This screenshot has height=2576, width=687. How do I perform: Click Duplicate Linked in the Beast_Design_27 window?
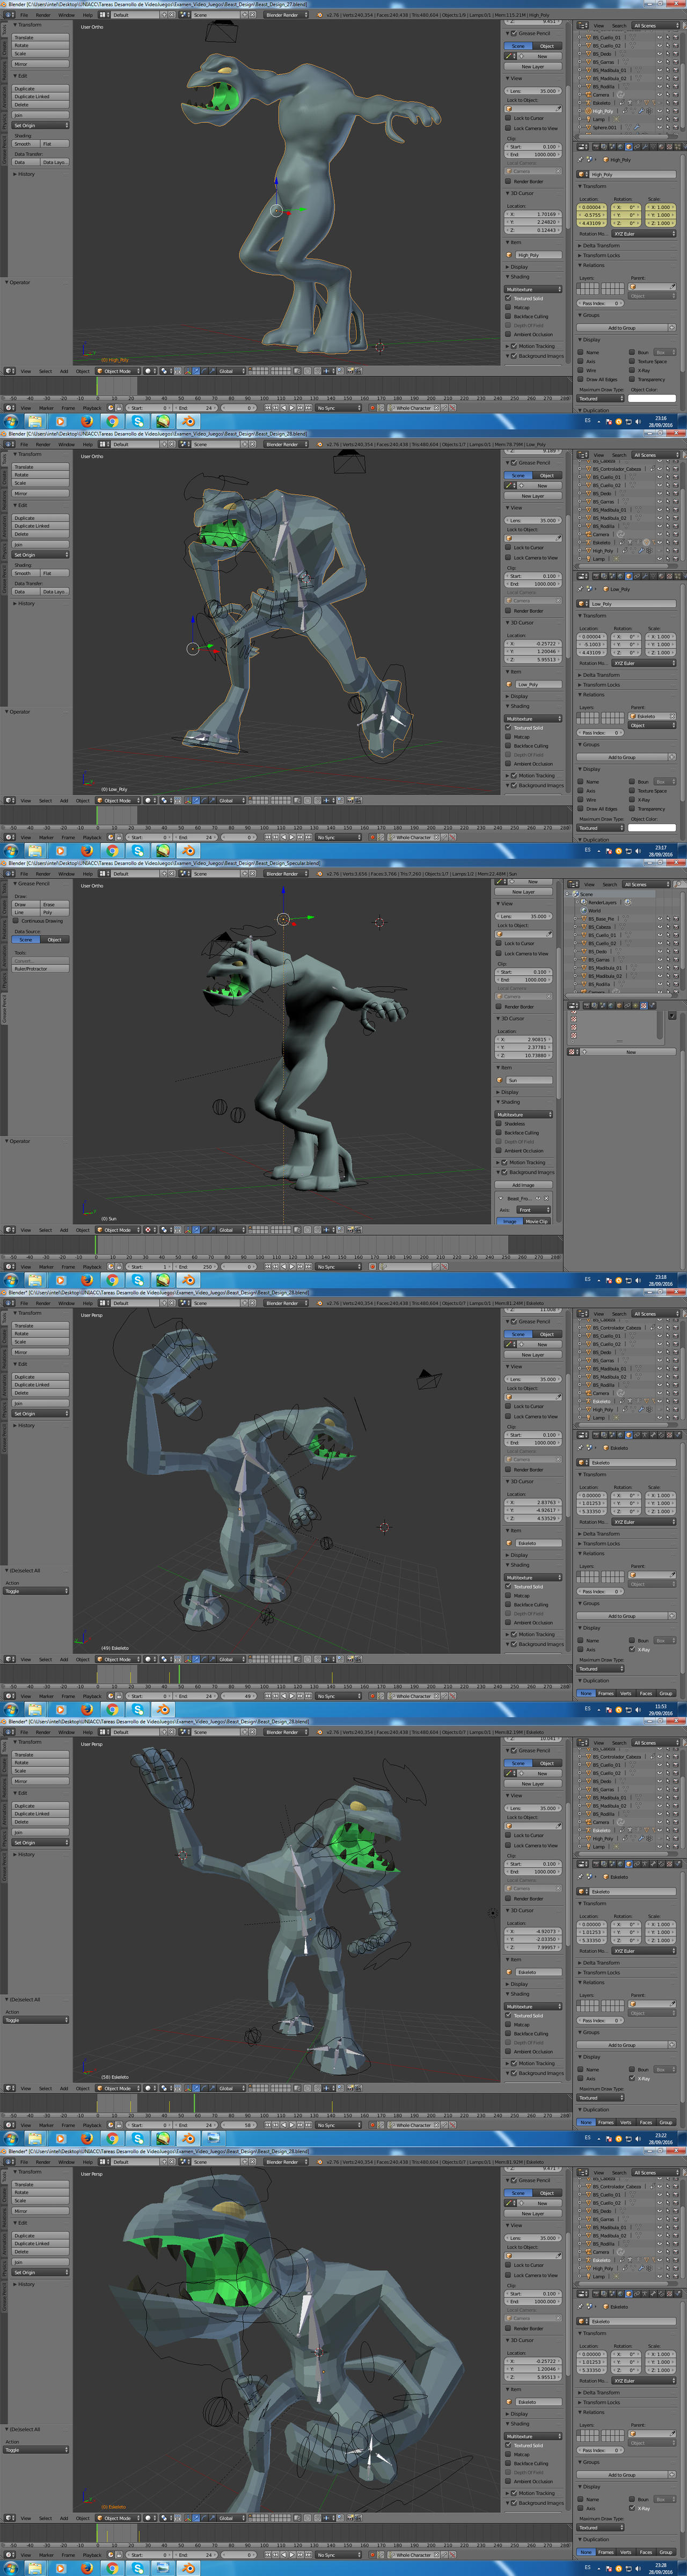(40, 96)
